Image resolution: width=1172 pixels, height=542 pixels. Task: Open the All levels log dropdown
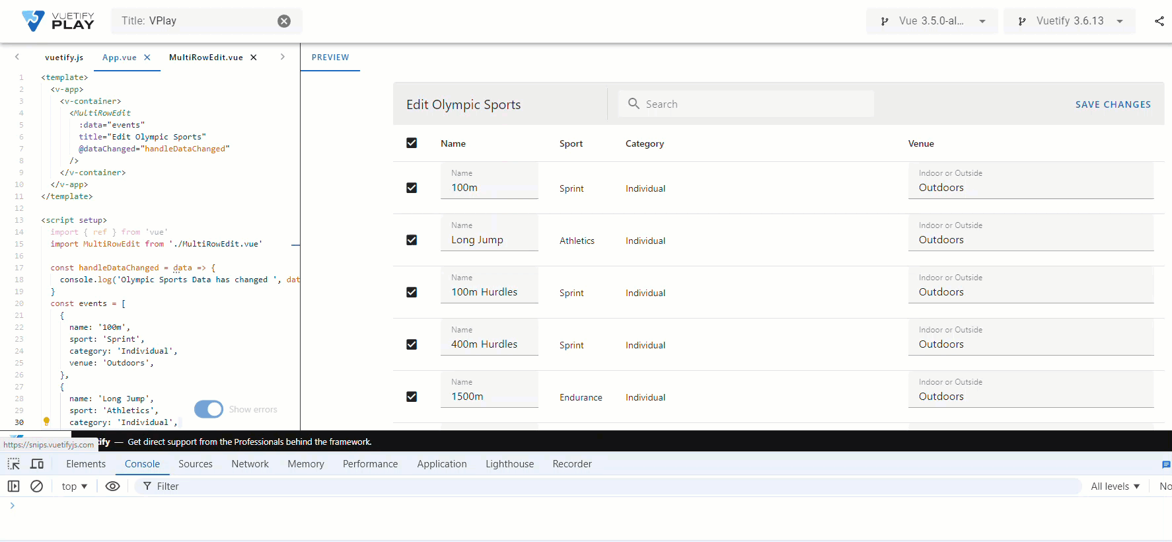1115,486
